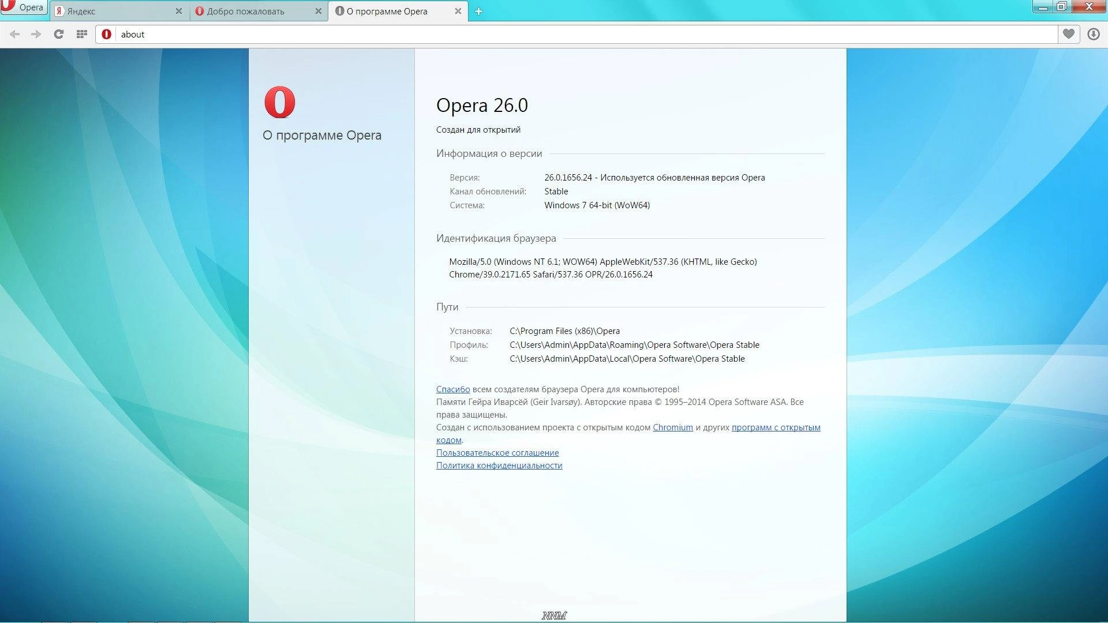Click the О программе Opera sidebar heading
The image size is (1108, 623).
coord(322,136)
